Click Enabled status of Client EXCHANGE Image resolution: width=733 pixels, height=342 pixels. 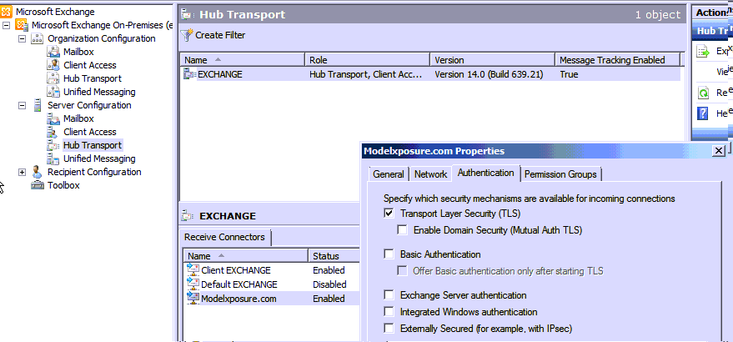tap(329, 270)
